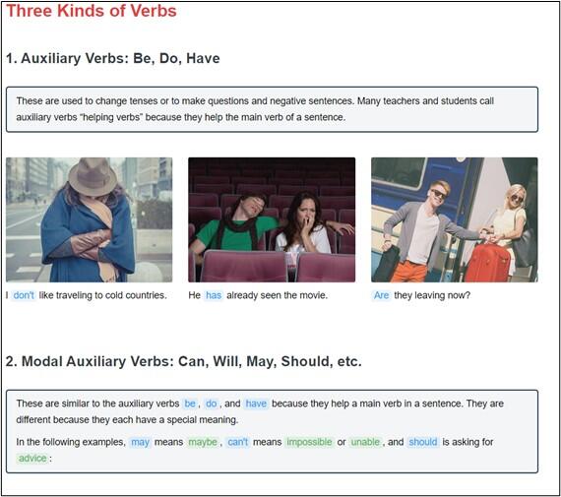Open photo of couple in cinema seats
561x497 pixels.
tap(272, 219)
